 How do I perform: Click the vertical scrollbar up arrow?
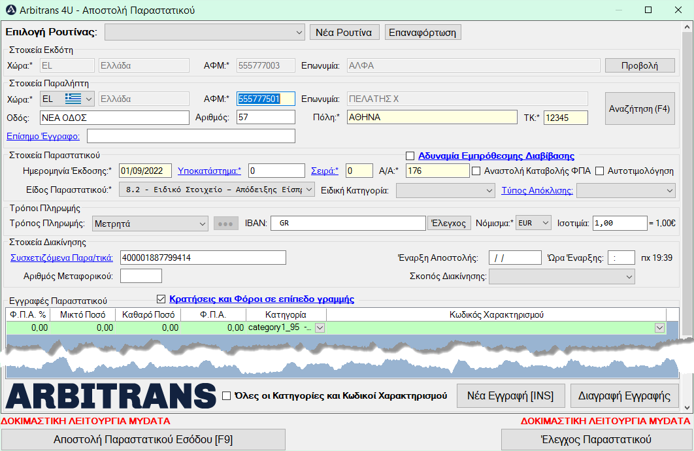point(686,27)
